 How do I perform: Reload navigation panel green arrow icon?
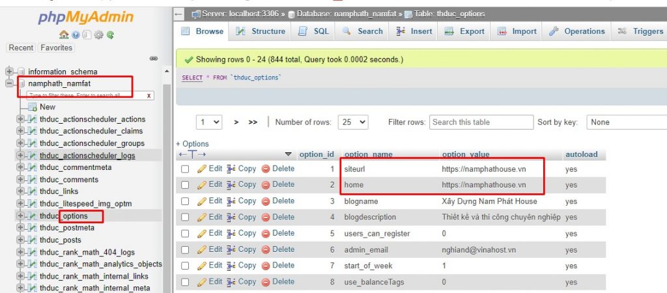[110, 35]
